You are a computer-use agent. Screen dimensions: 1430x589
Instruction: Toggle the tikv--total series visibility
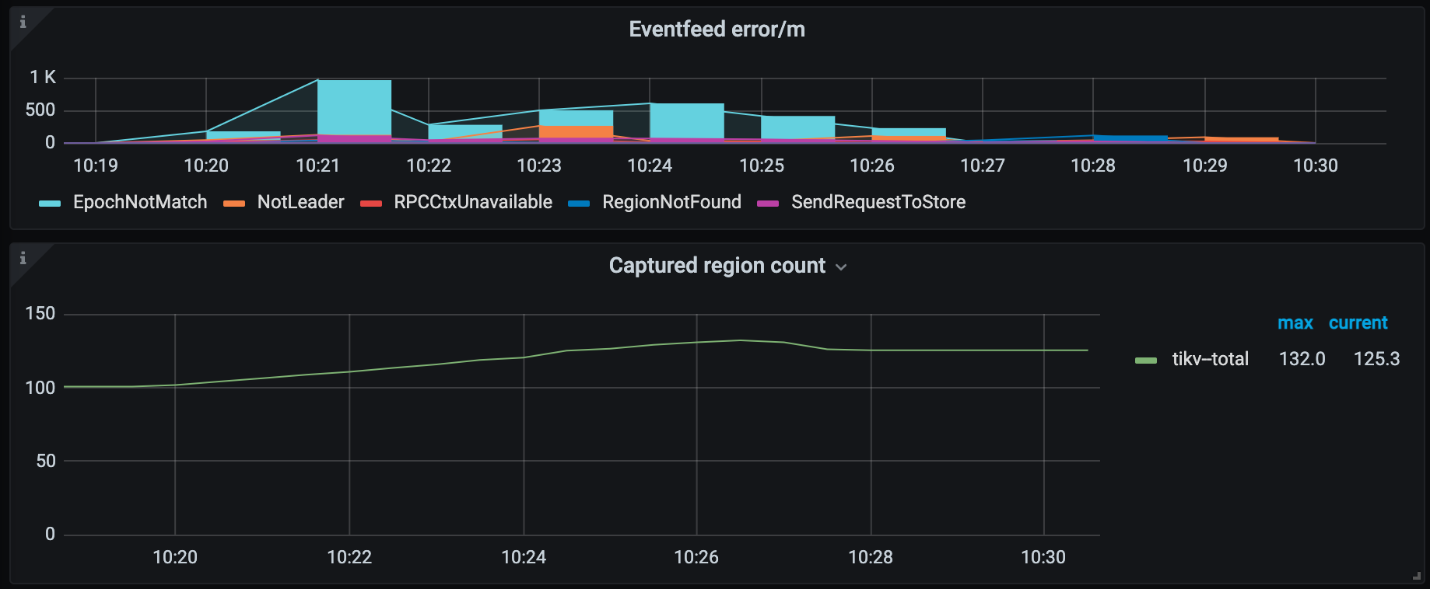click(x=1209, y=359)
